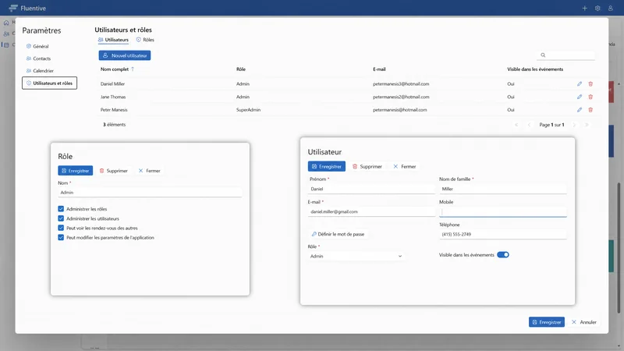The image size is (624, 351).
Task: Select Utilisateurs et rôles settings section
Action: pos(49,83)
